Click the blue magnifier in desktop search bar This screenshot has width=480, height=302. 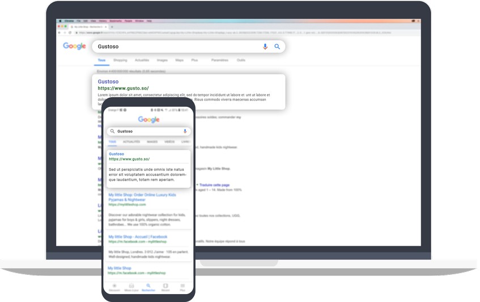[x=277, y=46]
